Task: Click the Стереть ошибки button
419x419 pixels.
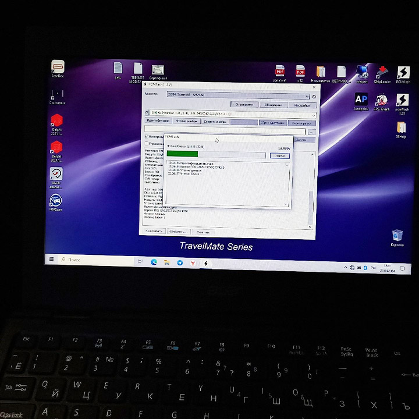Action: (215, 122)
